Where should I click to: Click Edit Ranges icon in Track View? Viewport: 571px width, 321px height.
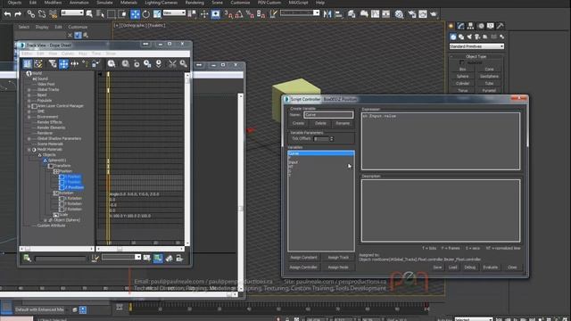[x=38, y=64]
